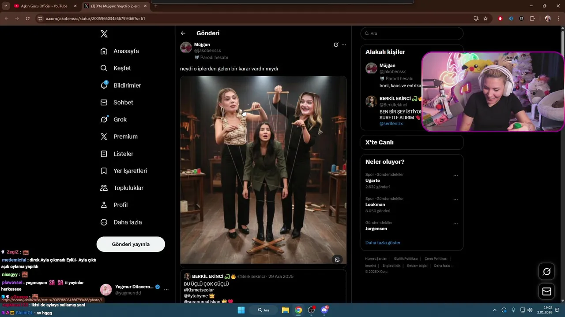The height and width of the screenshot is (317, 565).
Task: Open floating messages envelope button
Action: (546, 291)
